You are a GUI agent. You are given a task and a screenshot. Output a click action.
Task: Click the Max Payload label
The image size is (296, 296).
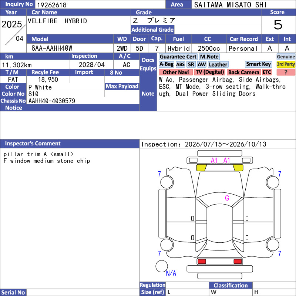click(122, 87)
